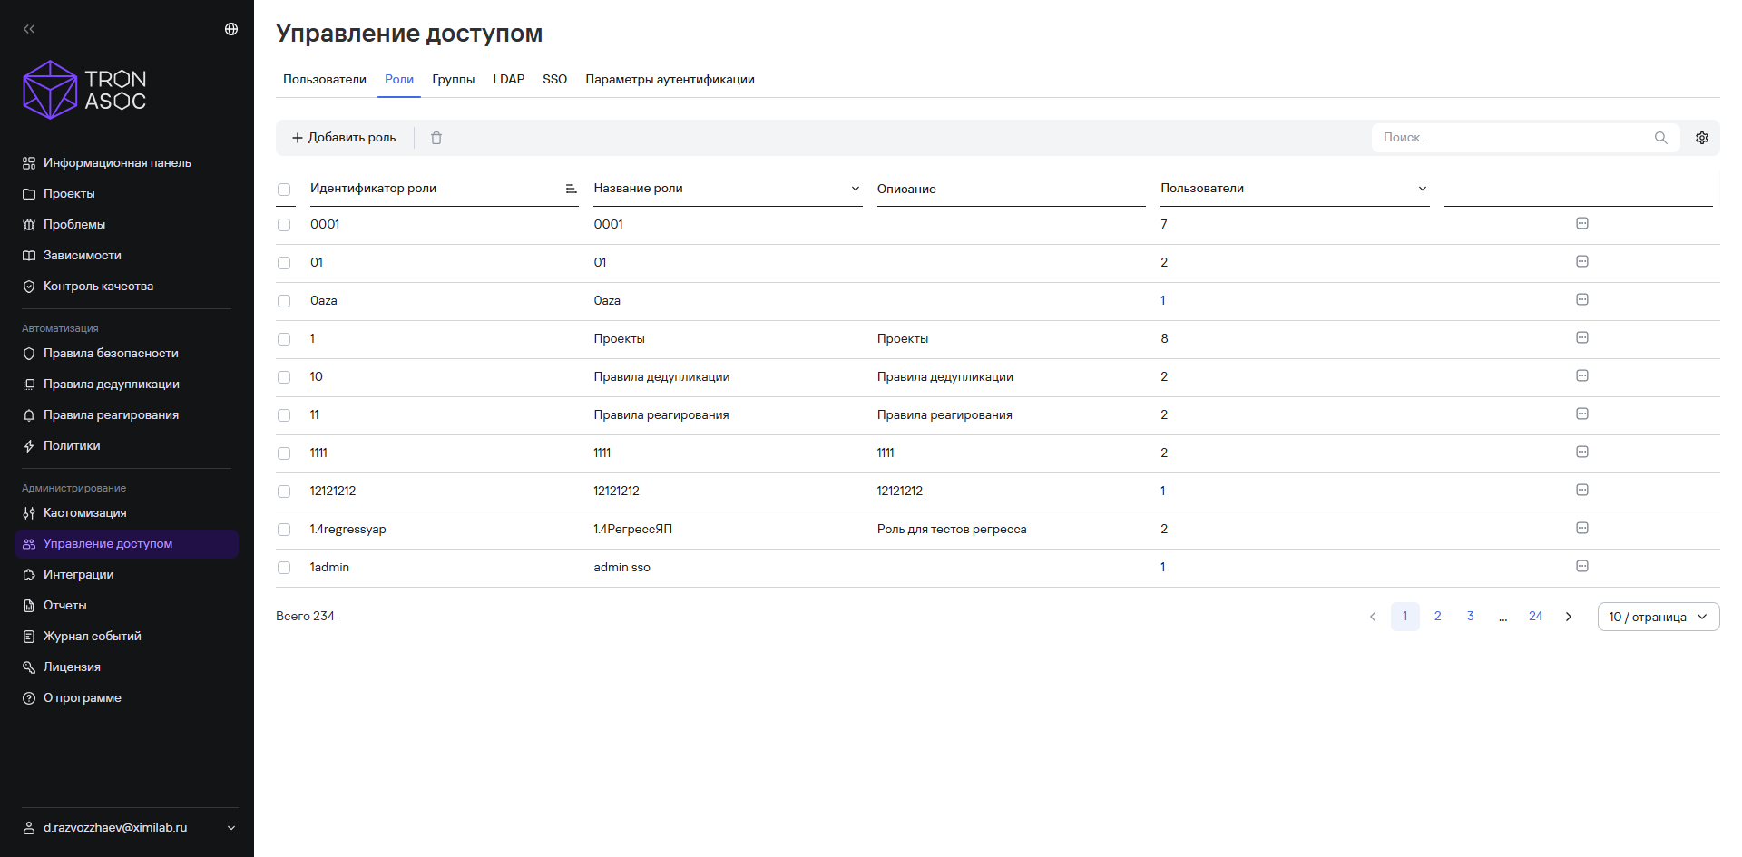Sort by role identifier column icon
Viewport: 1742px width, 857px height.
click(x=571, y=189)
